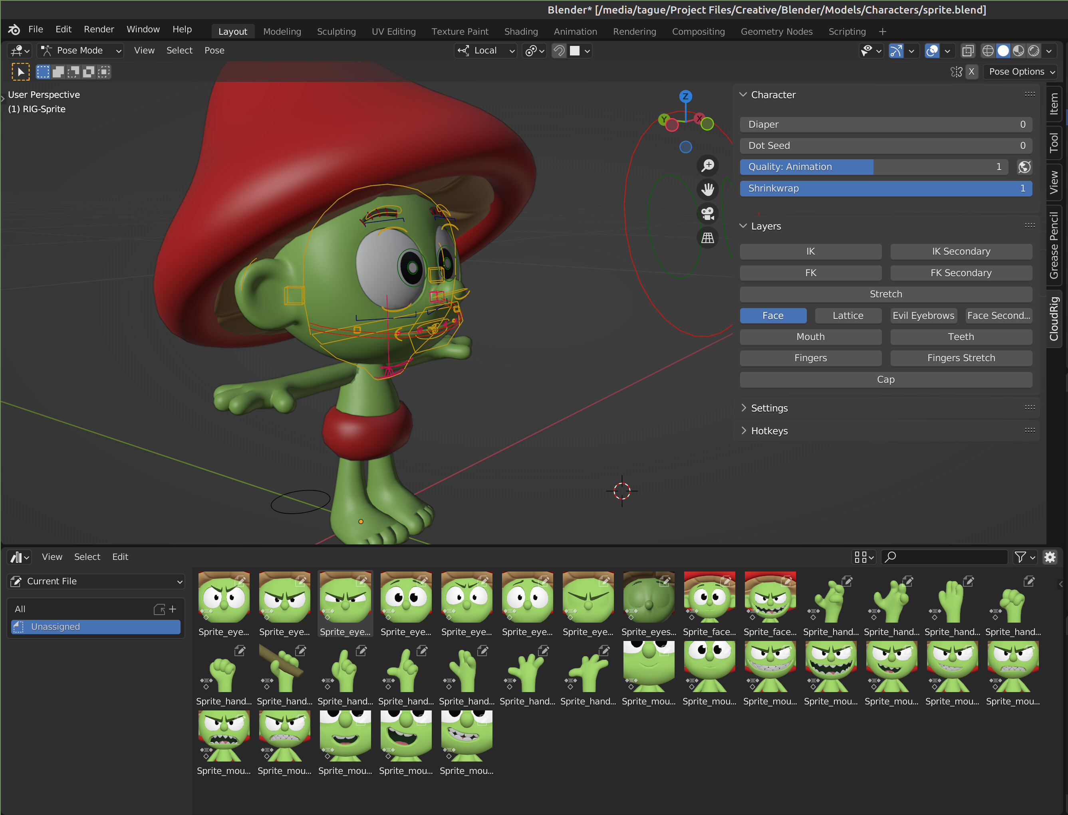Click the IK layer button
The height and width of the screenshot is (815, 1068).
coord(811,251)
